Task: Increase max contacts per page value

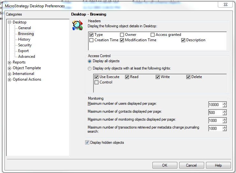Action: [225, 111]
